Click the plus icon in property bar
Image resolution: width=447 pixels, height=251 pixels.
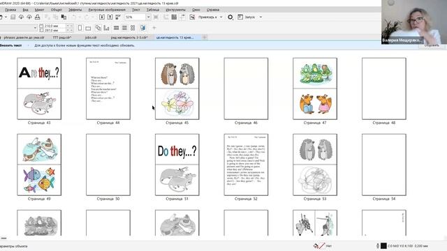(x=154, y=28)
